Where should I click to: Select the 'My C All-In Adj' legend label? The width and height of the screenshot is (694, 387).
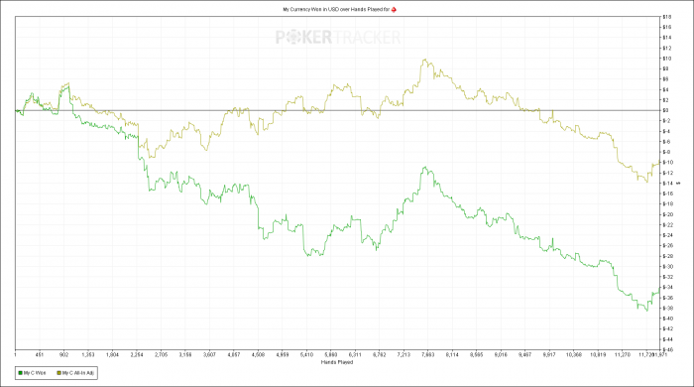78,373
